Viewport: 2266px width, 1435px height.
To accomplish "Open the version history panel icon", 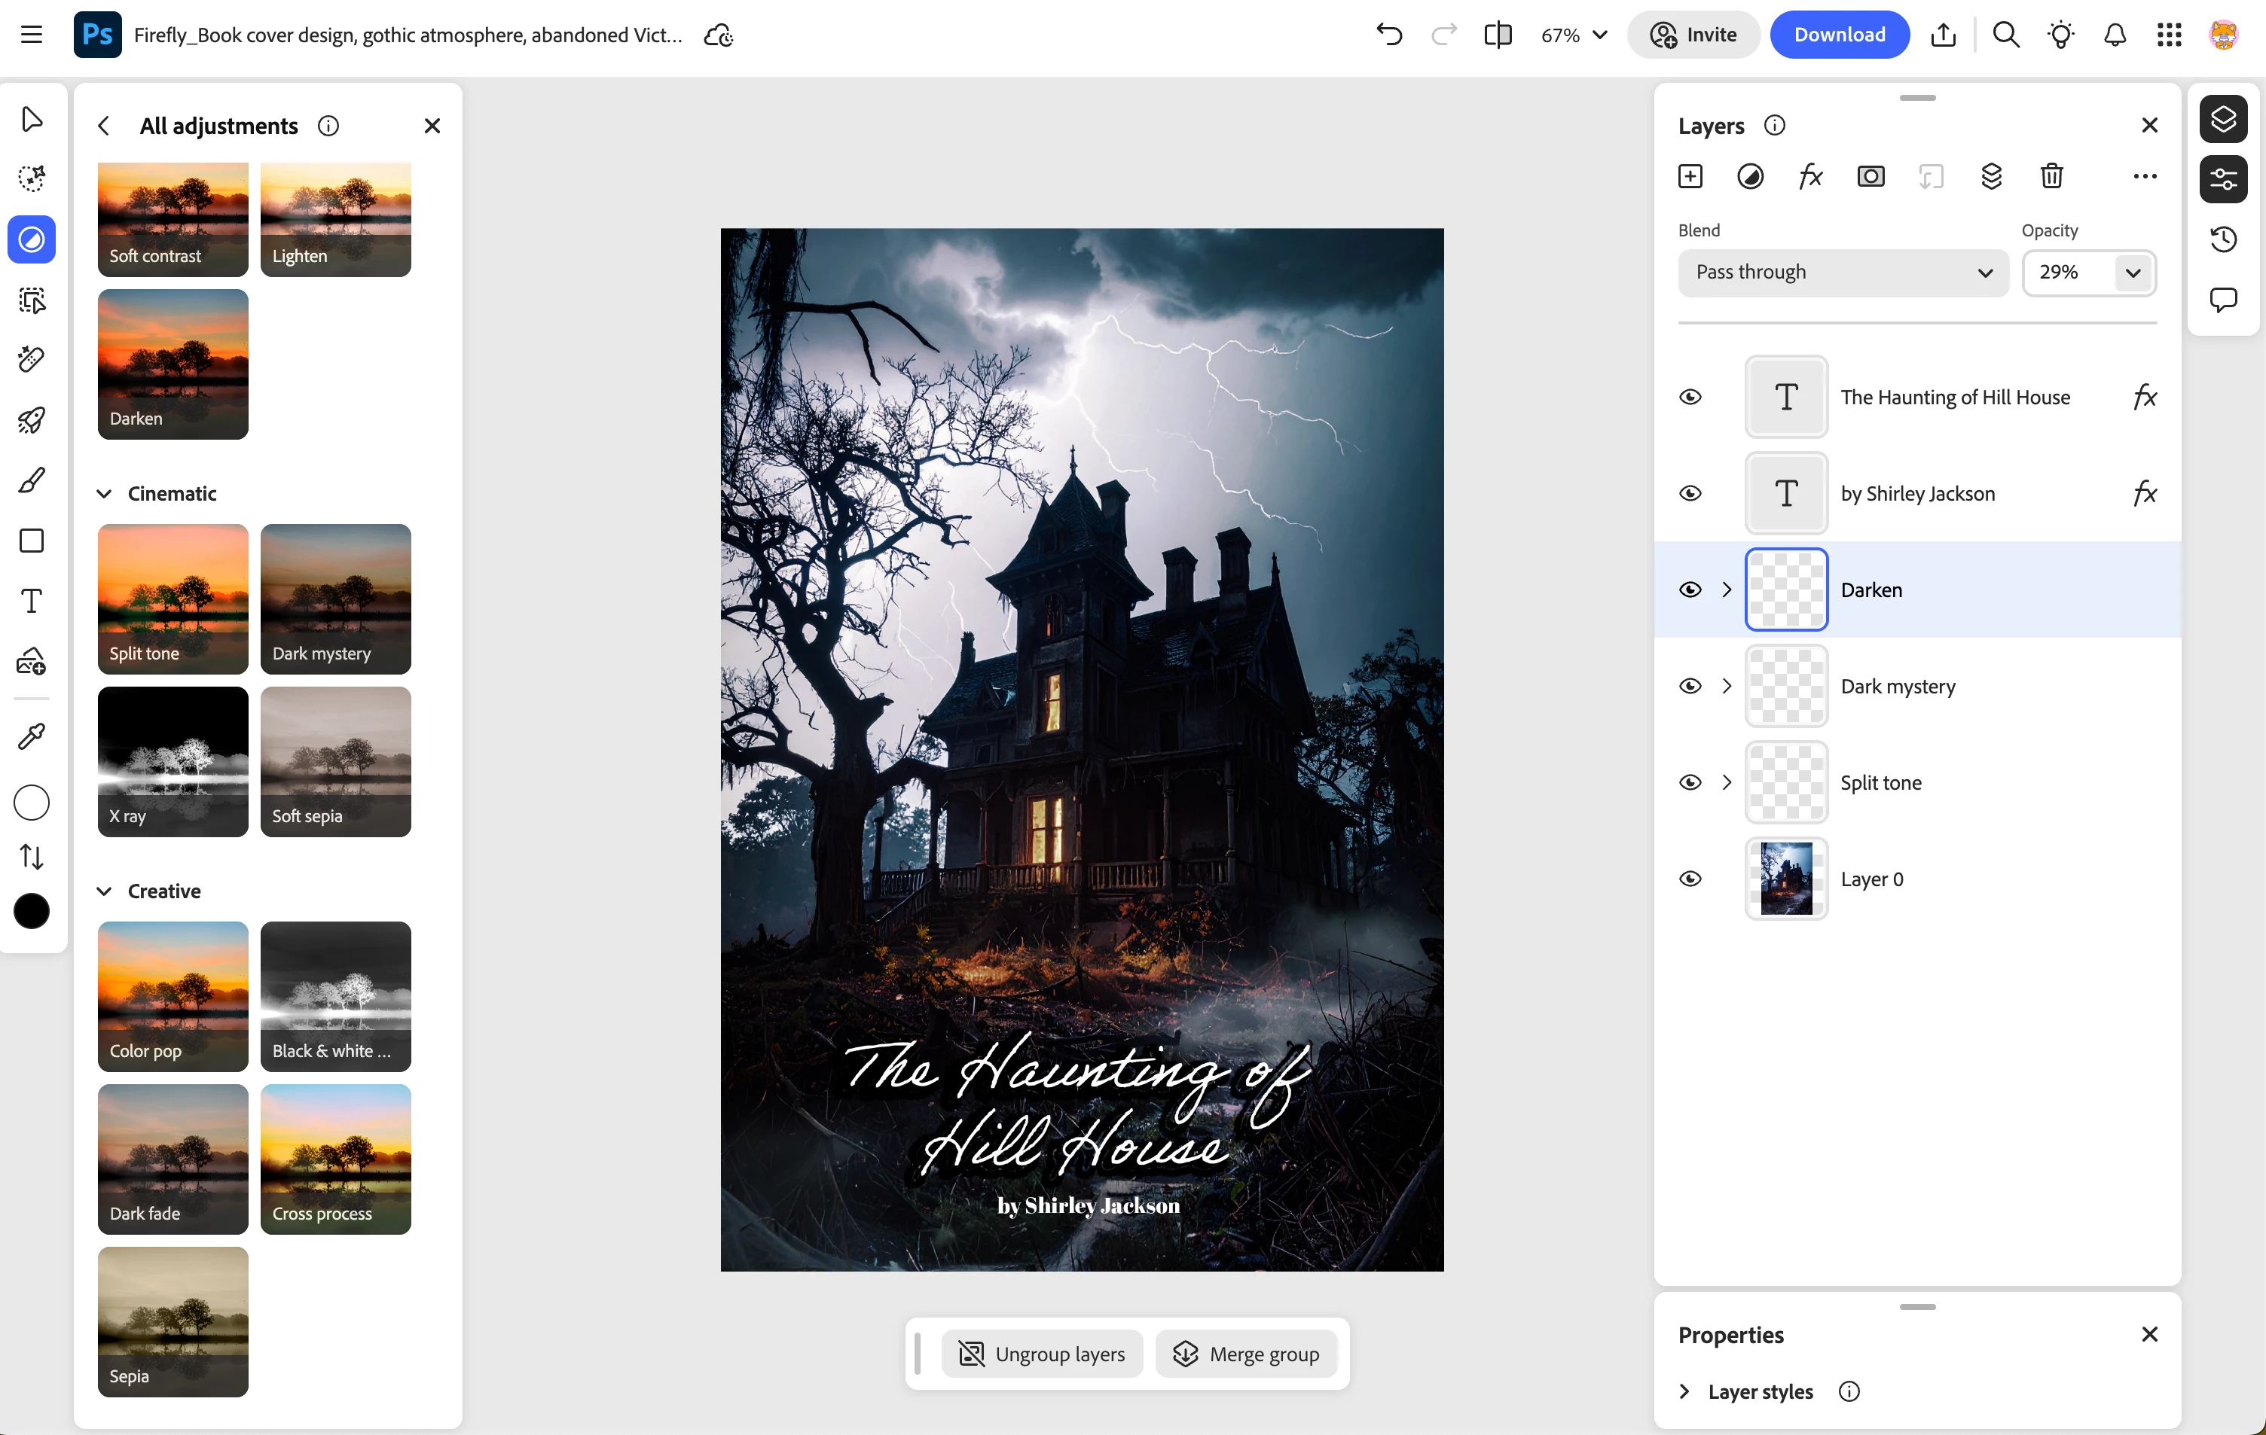I will coord(2223,239).
